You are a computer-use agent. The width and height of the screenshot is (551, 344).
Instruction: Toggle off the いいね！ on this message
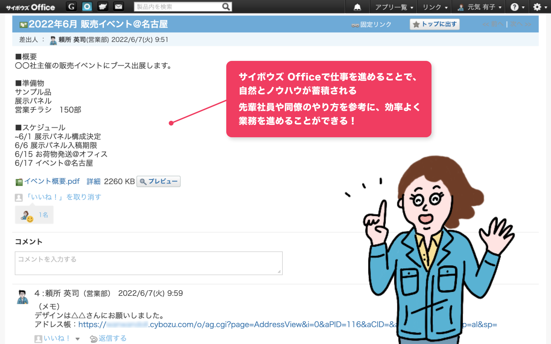tap(64, 197)
